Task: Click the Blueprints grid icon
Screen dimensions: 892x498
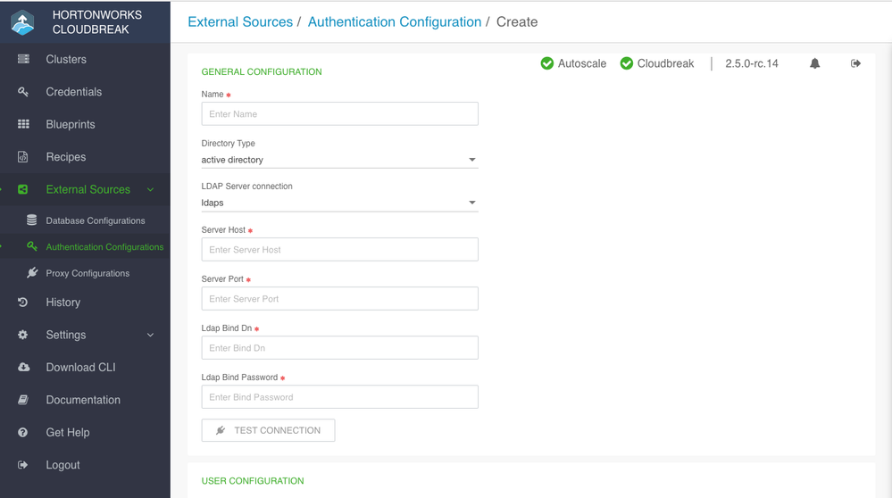Action: [24, 124]
